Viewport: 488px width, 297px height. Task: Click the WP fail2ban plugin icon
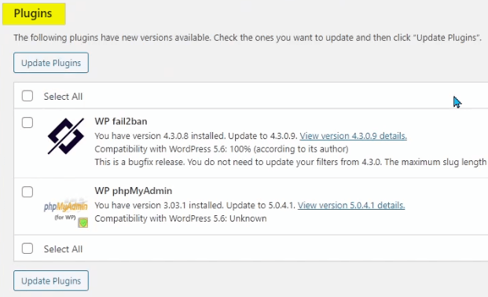pos(66,136)
